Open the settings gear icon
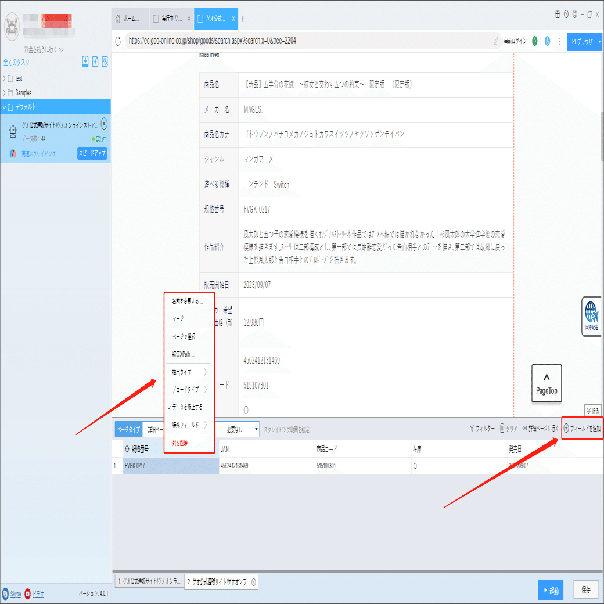 click(575, 15)
